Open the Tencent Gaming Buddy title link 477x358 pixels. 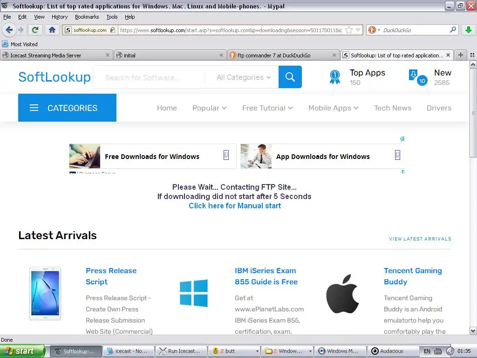pyautogui.click(x=413, y=276)
